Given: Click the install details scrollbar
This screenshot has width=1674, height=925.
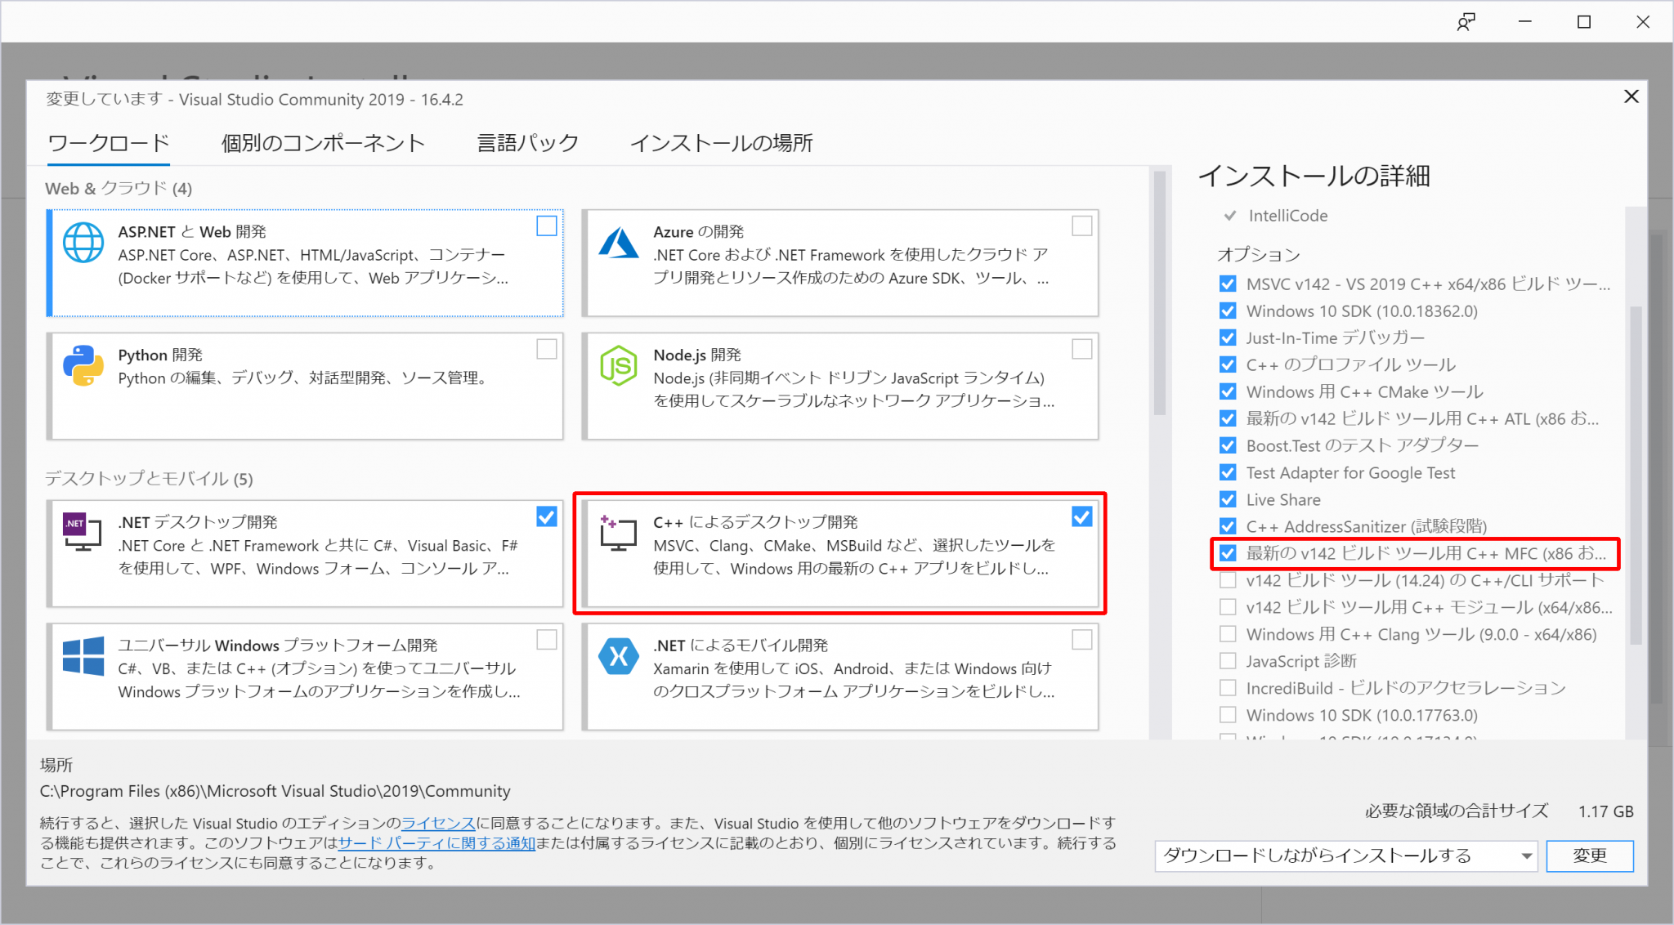Looking at the screenshot, I should (1636, 474).
